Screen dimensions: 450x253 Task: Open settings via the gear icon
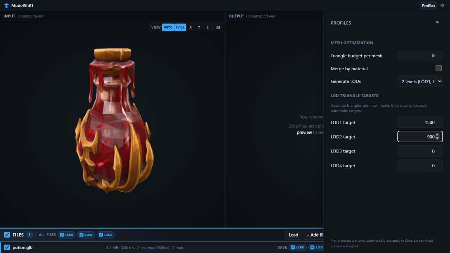pos(442,6)
